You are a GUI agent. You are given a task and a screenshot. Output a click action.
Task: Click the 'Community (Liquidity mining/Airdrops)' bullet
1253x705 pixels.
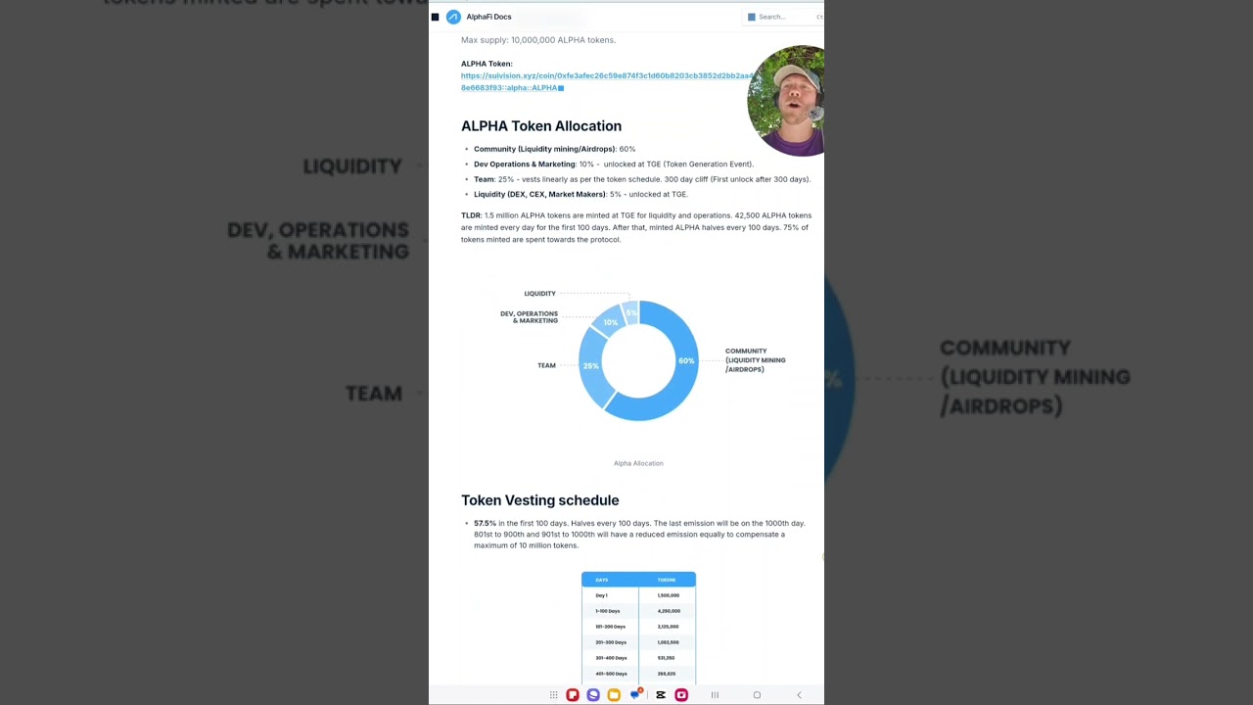tap(554, 149)
